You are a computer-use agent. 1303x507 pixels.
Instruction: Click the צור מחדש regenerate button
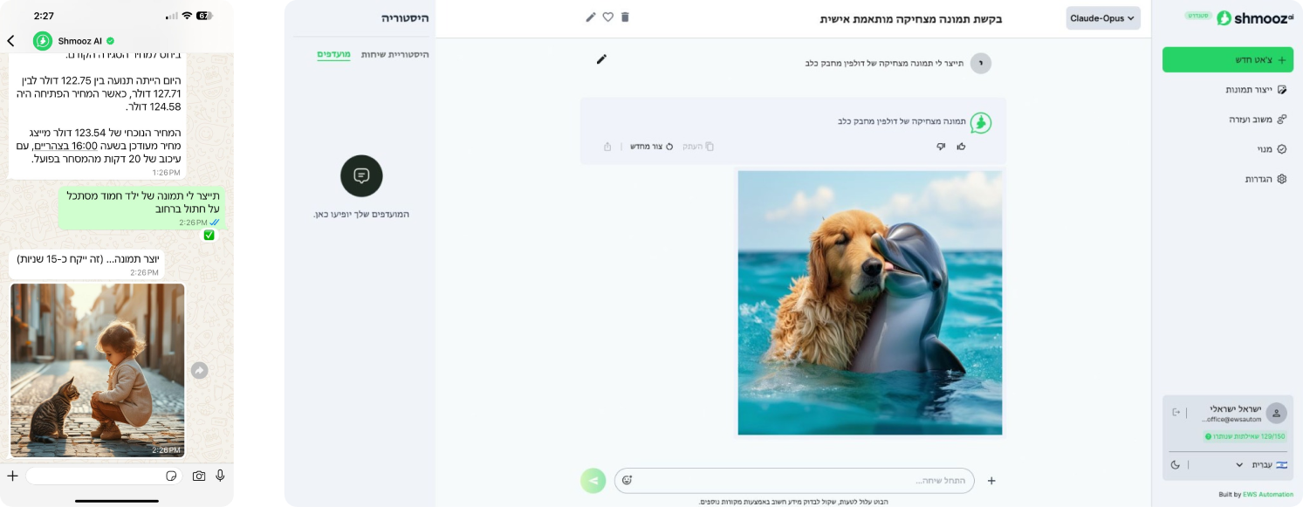click(651, 147)
